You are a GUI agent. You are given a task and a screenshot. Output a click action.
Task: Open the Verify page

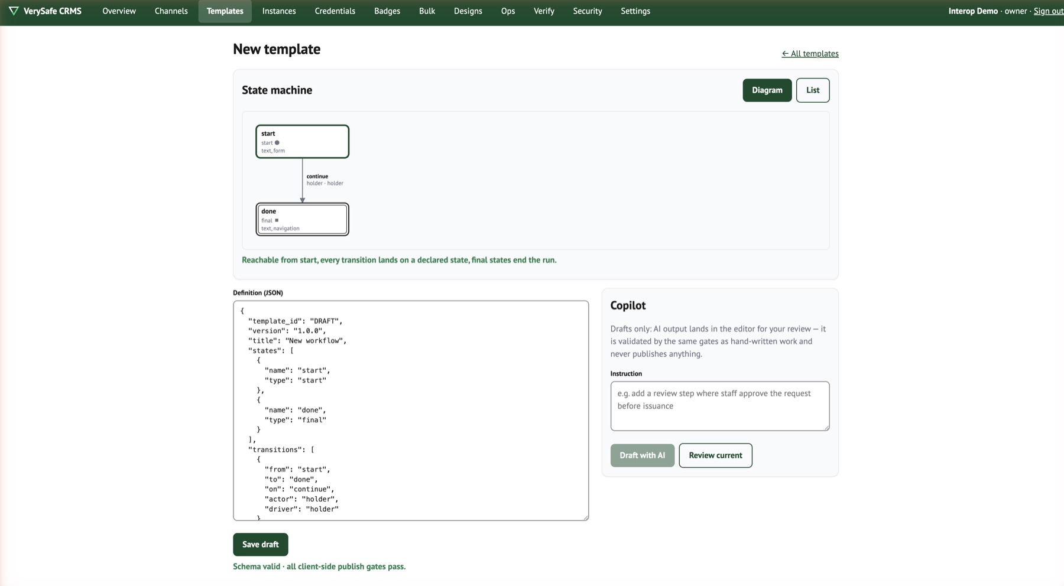pos(544,11)
